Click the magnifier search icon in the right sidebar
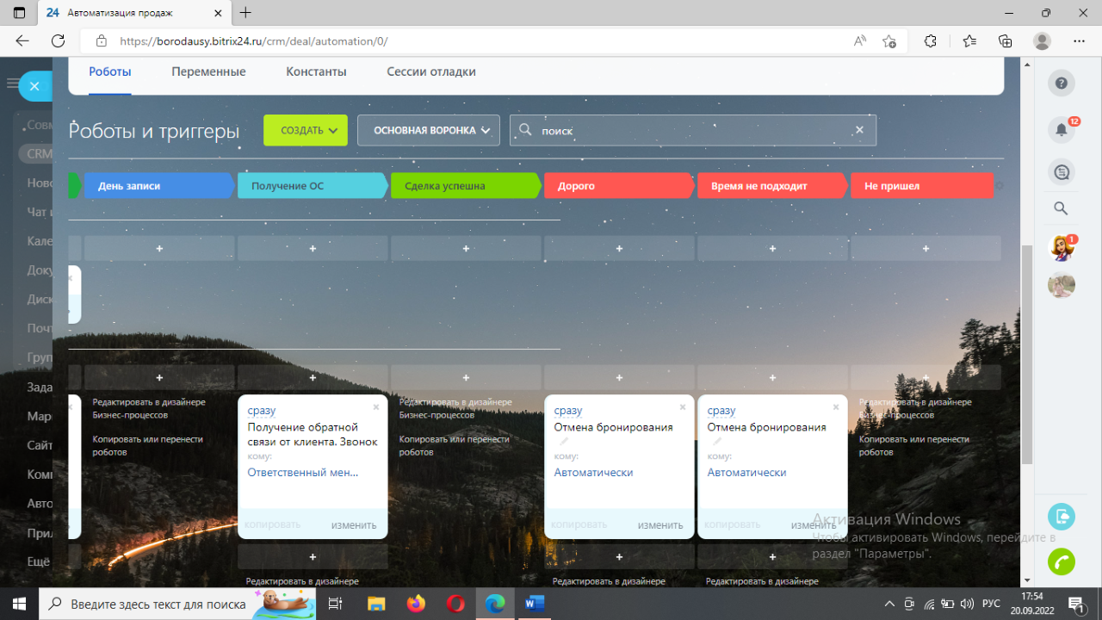This screenshot has height=620, width=1102. (1062, 208)
